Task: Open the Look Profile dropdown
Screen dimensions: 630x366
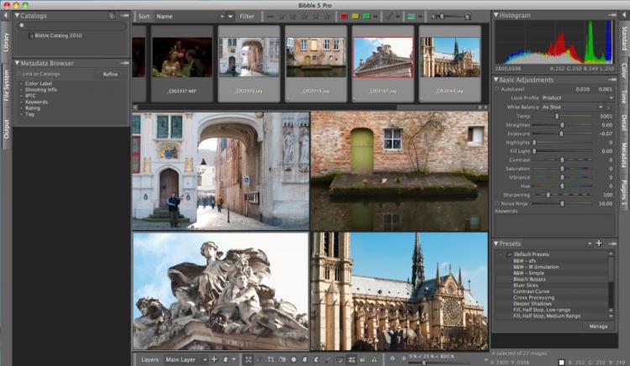Action: (577, 97)
